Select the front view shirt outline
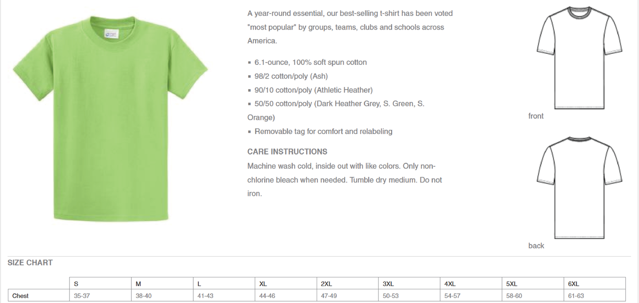Viewport: 639px width, 303px height. (579, 58)
